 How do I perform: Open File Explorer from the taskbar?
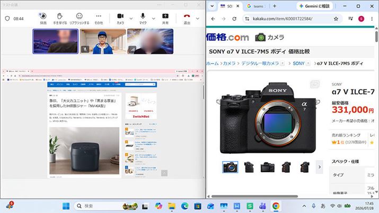coord(172,206)
